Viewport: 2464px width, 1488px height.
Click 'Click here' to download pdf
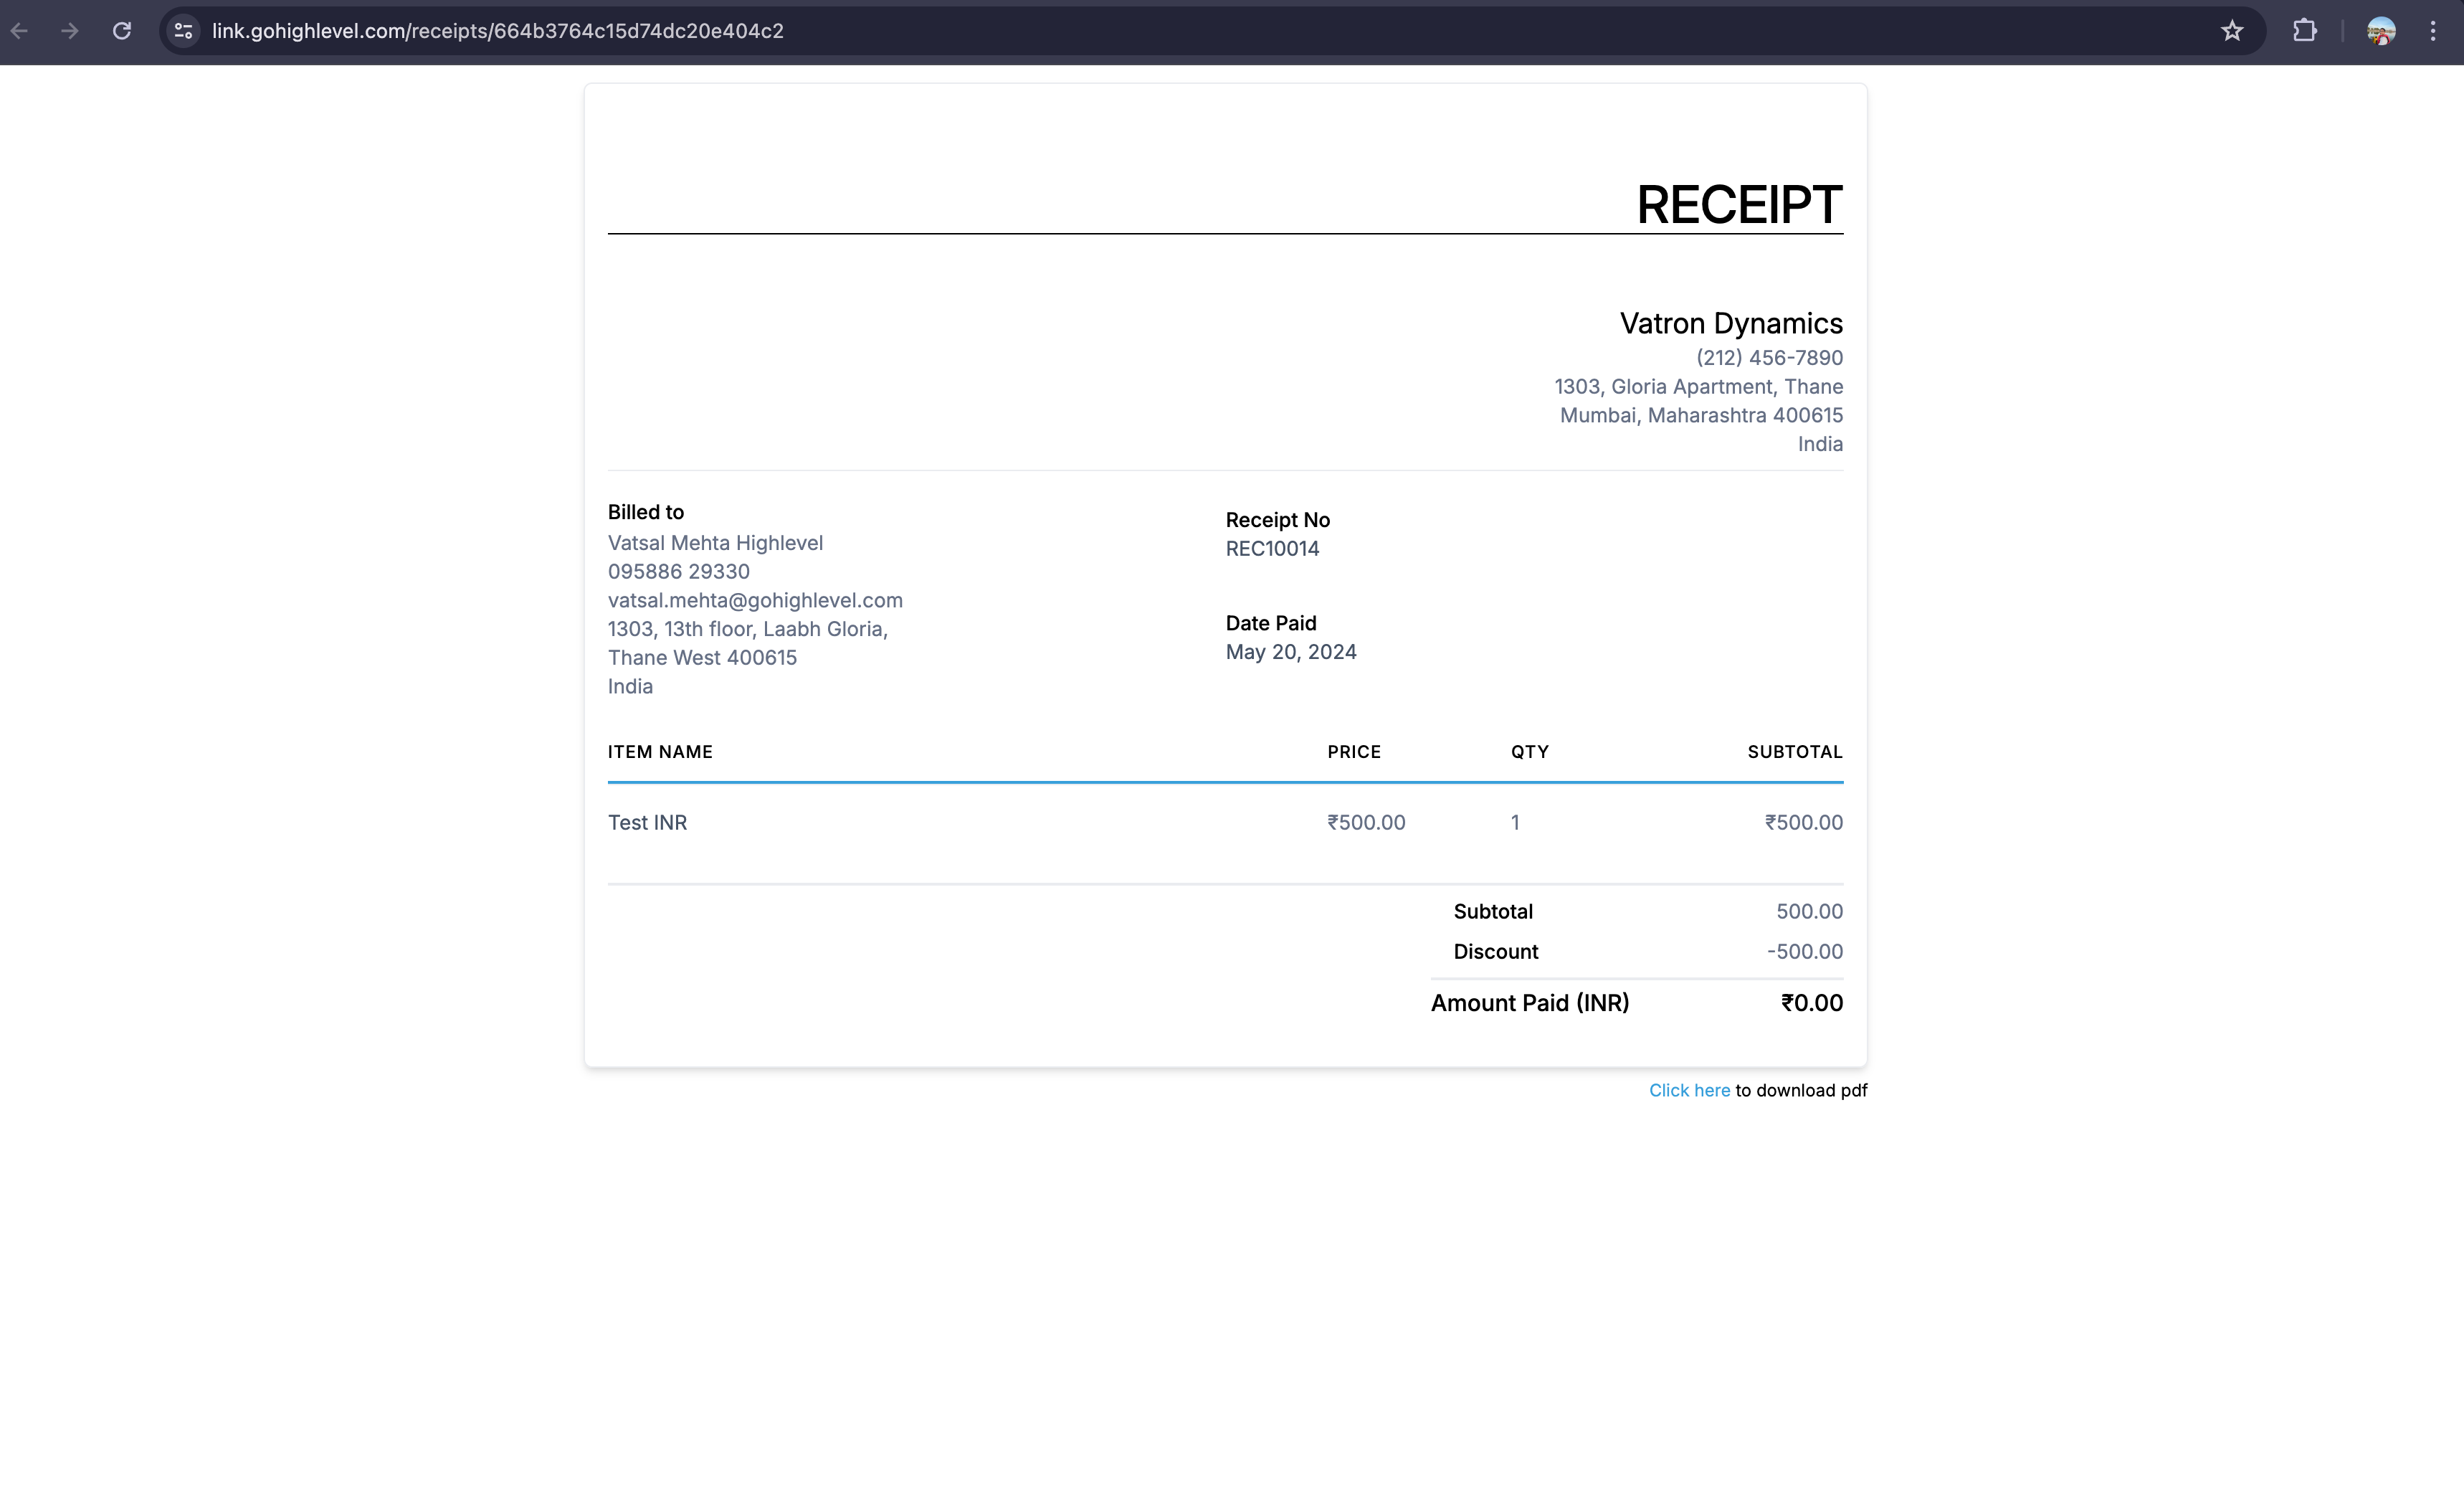click(x=1688, y=1090)
